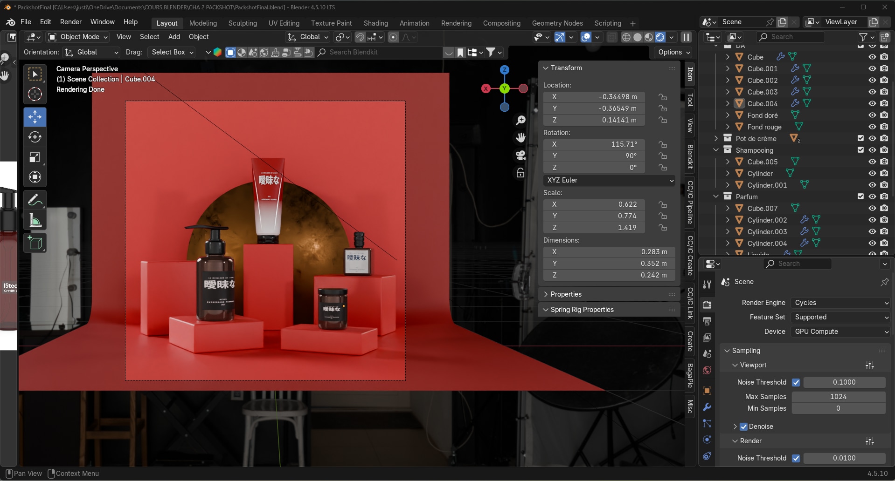Collapse the Spring Rig Properties panel
The width and height of the screenshot is (895, 481).
tap(609, 310)
